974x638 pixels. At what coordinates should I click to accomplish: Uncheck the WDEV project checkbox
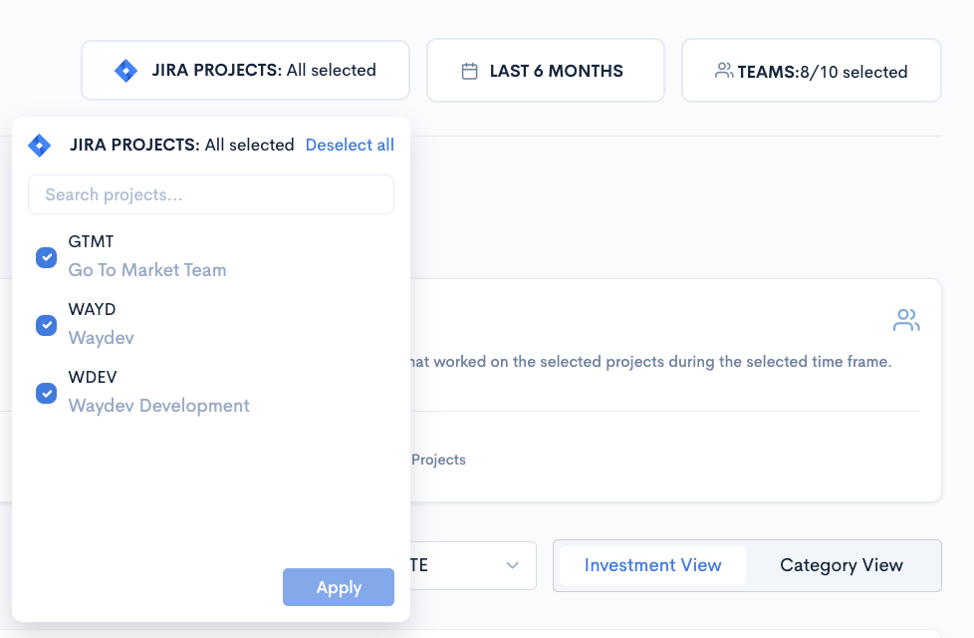pyautogui.click(x=46, y=393)
